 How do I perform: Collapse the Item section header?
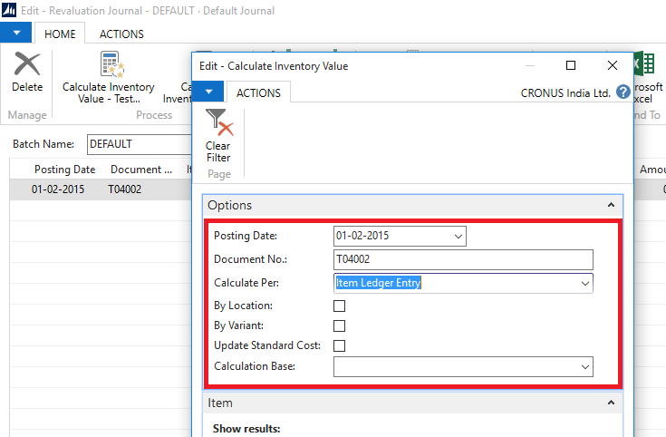click(611, 403)
